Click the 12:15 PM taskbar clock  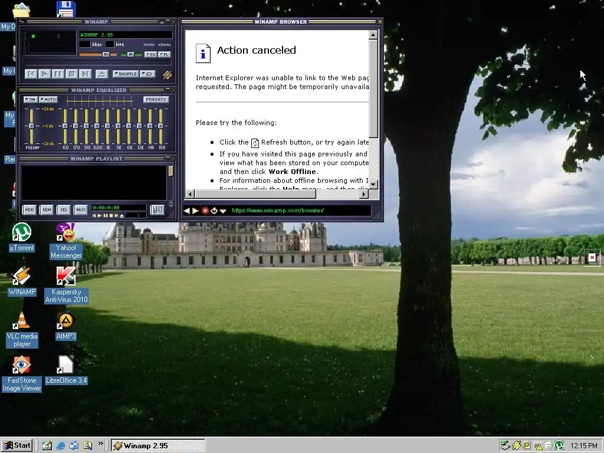(584, 446)
